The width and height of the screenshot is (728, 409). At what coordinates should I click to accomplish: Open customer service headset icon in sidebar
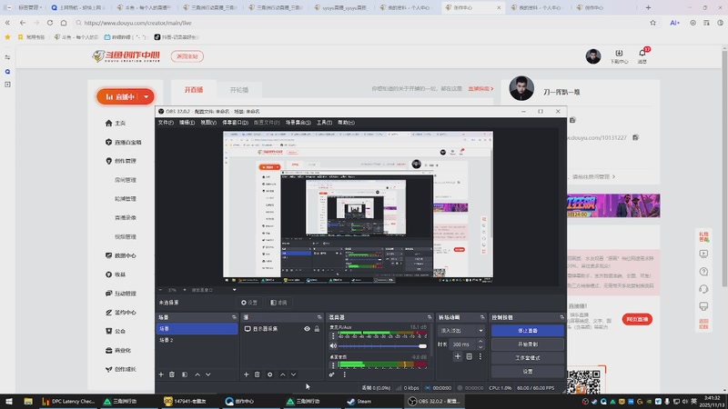coord(703,289)
